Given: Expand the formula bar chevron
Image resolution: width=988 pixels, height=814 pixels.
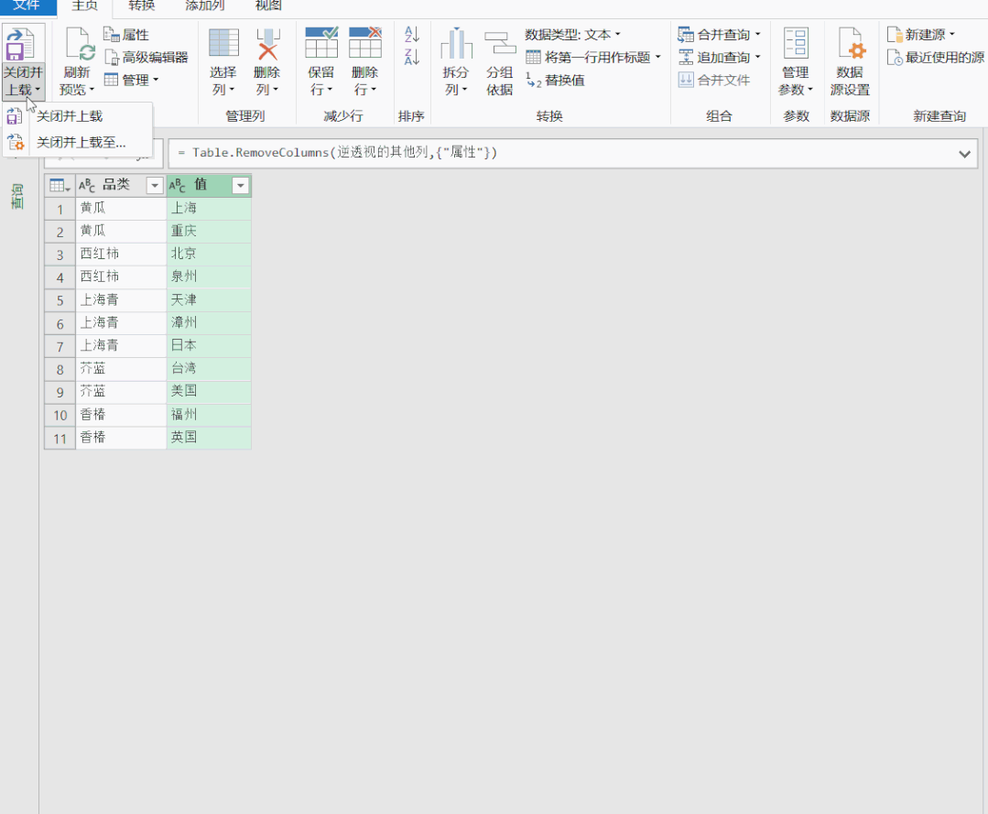Looking at the screenshot, I should [964, 154].
